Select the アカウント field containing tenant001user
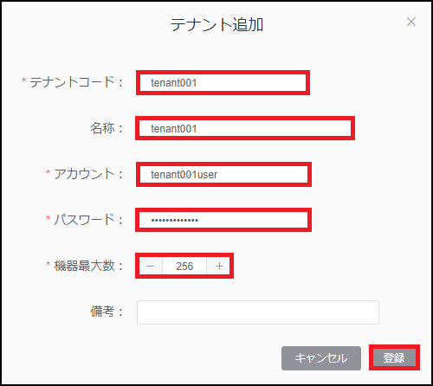This screenshot has height=386, width=433. coord(223,174)
